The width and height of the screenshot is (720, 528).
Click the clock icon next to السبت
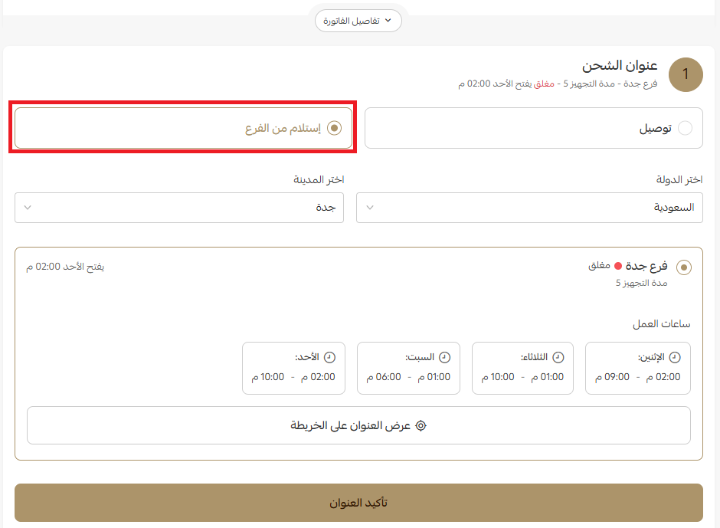pos(444,357)
